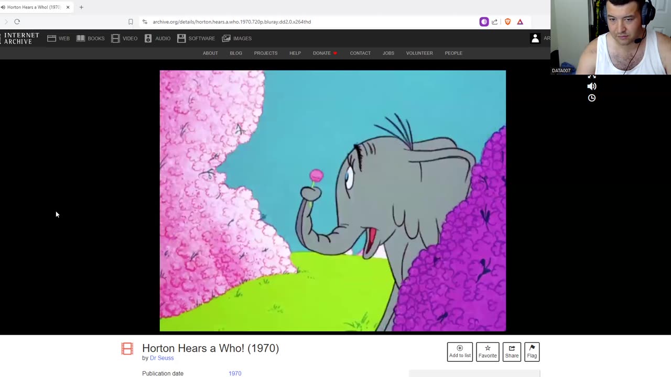Favorite this item with the star button
The width and height of the screenshot is (671, 377).
tap(488, 351)
